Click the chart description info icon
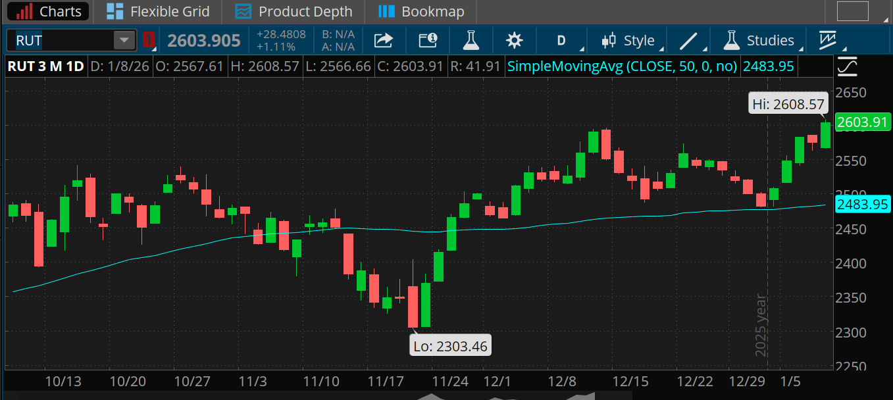This screenshot has width=893, height=400. coord(428,40)
